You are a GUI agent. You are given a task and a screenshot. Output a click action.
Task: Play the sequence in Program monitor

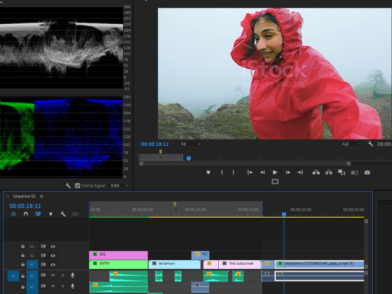tap(275, 172)
